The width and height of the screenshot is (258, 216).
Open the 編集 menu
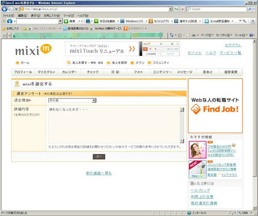(x=23, y=16)
